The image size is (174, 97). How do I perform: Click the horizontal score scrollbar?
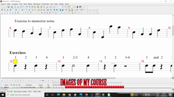(x=59, y=78)
